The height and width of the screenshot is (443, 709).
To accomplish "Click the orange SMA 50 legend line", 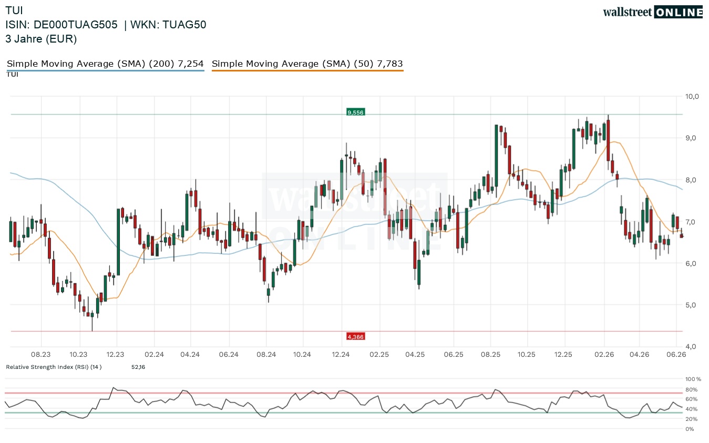I will [x=307, y=70].
